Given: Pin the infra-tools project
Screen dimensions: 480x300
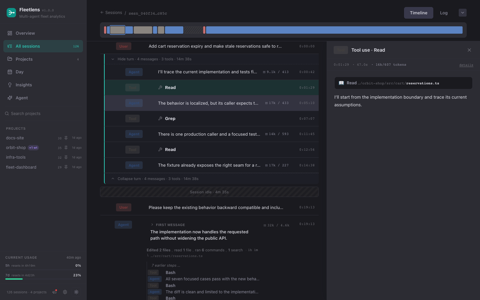Looking at the screenshot, I should (66, 157).
